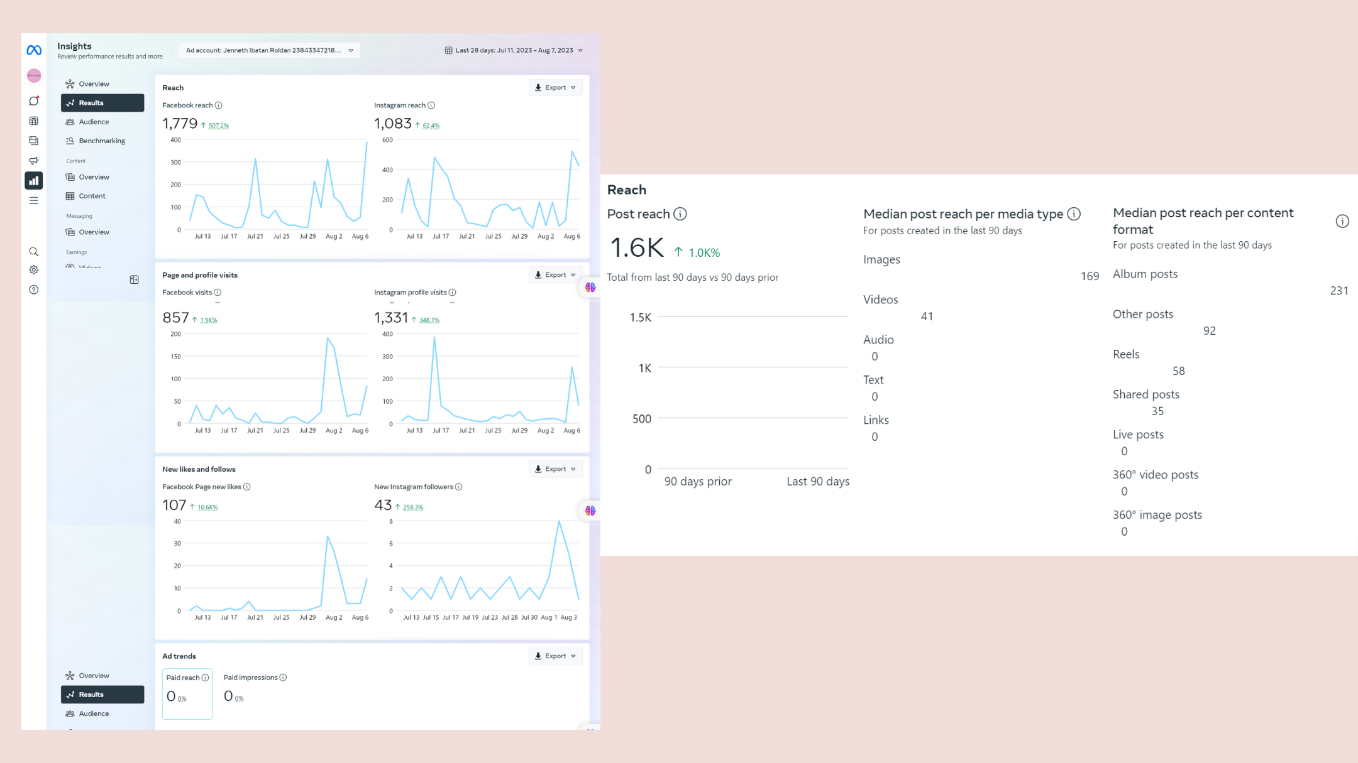This screenshot has width=1358, height=763.
Task: Expand the Ad account dropdown
Action: pyautogui.click(x=269, y=50)
